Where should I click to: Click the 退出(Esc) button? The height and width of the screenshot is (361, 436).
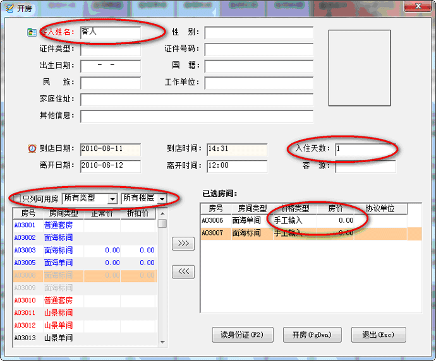(x=378, y=334)
